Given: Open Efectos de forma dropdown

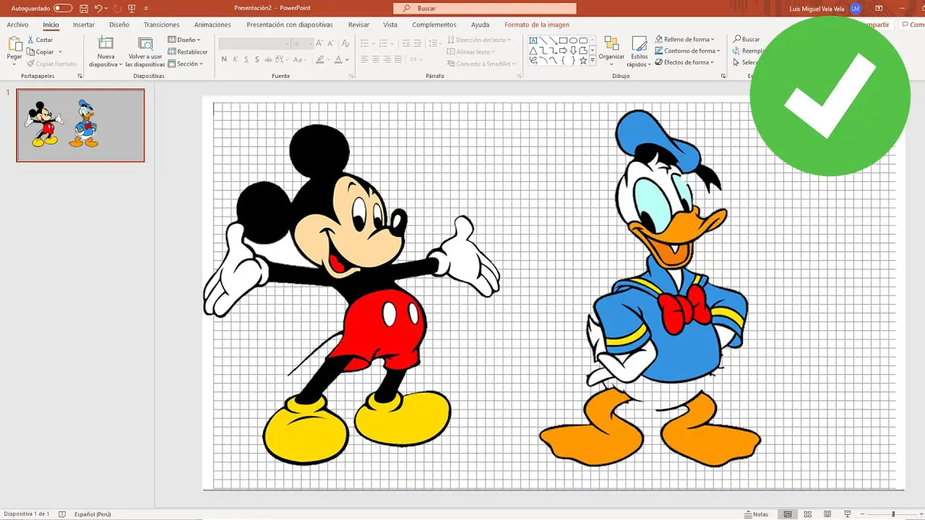Looking at the screenshot, I should coord(685,62).
